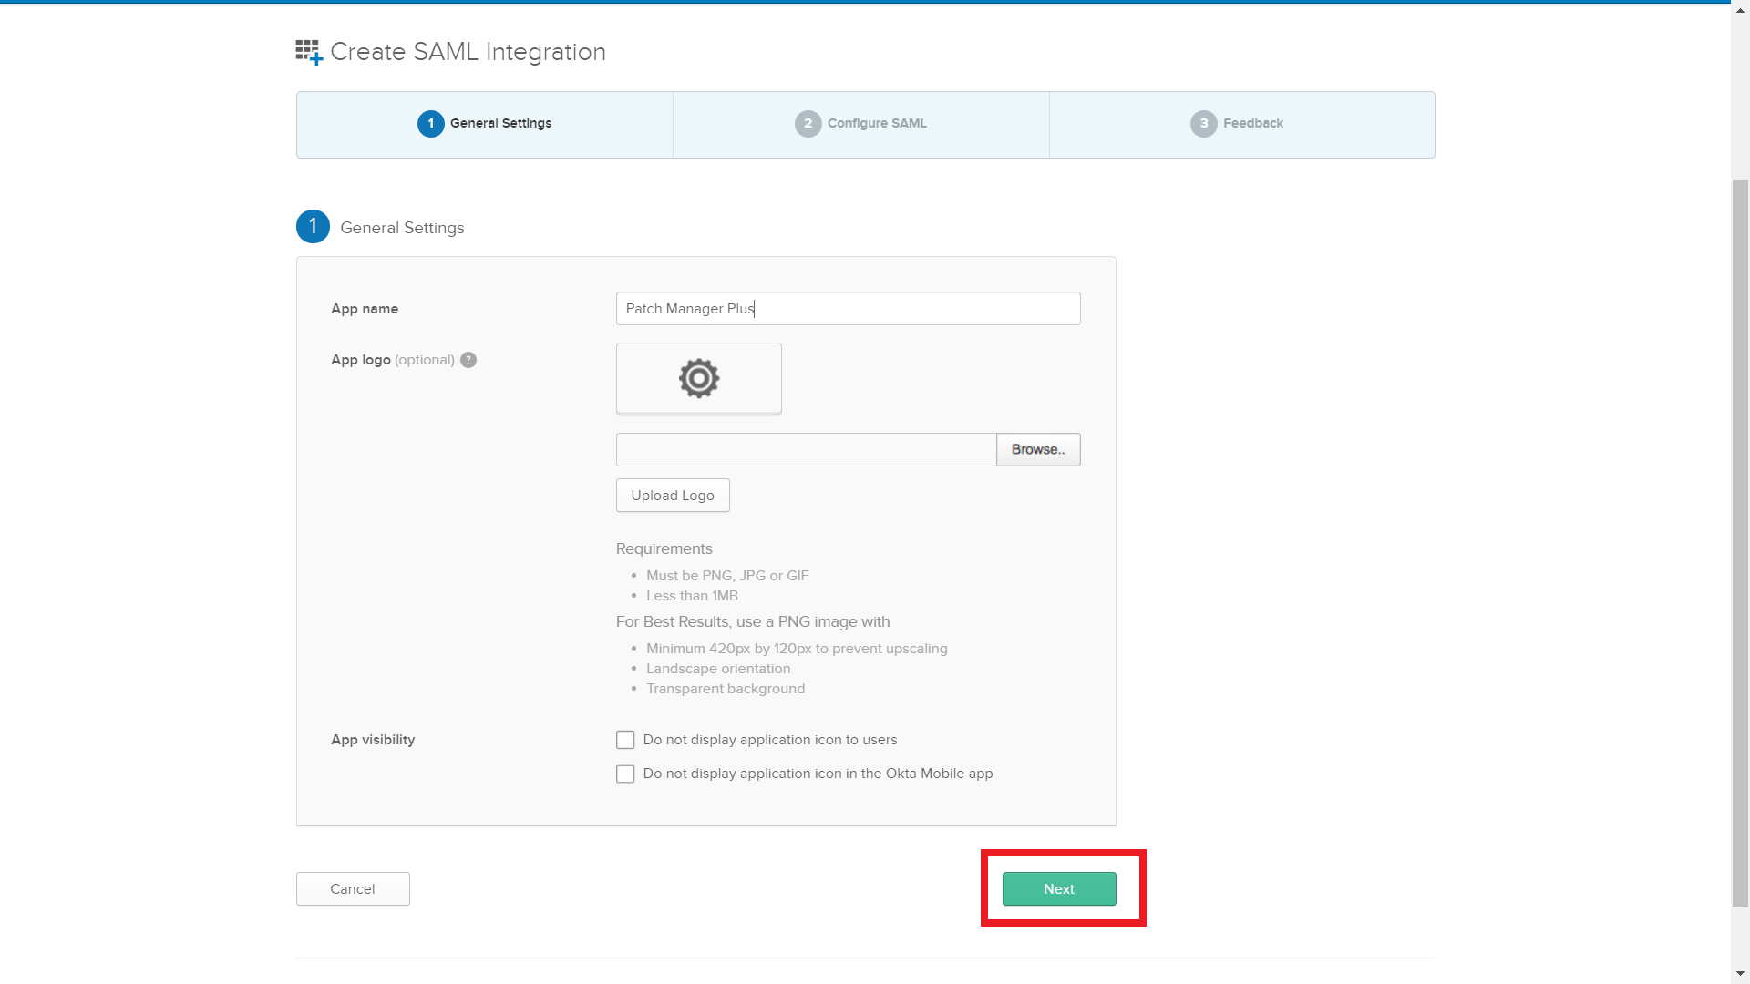Click 'Transparent background' text
Image resolution: width=1750 pixels, height=984 pixels.
pyautogui.click(x=726, y=689)
